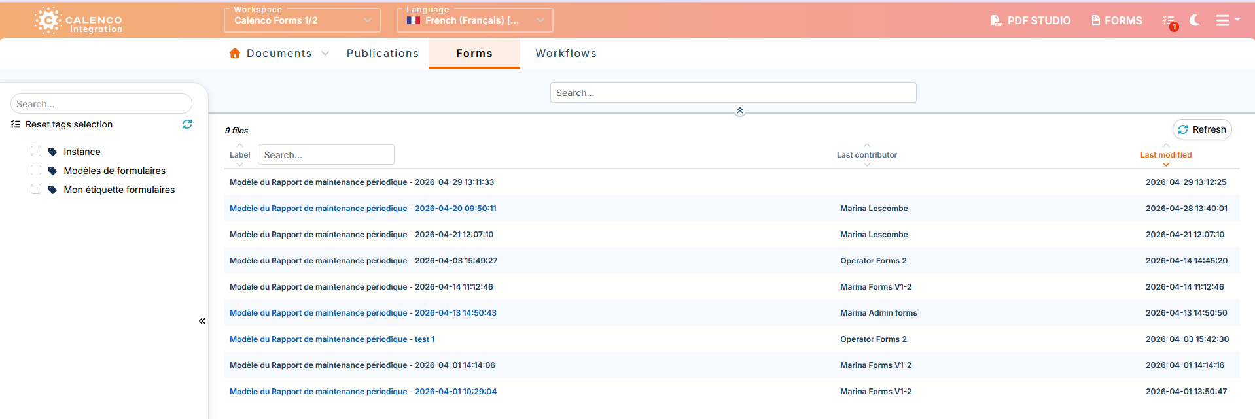Image resolution: width=1255 pixels, height=419 pixels.
Task: Switch to the Workflows tab
Action: click(x=566, y=54)
